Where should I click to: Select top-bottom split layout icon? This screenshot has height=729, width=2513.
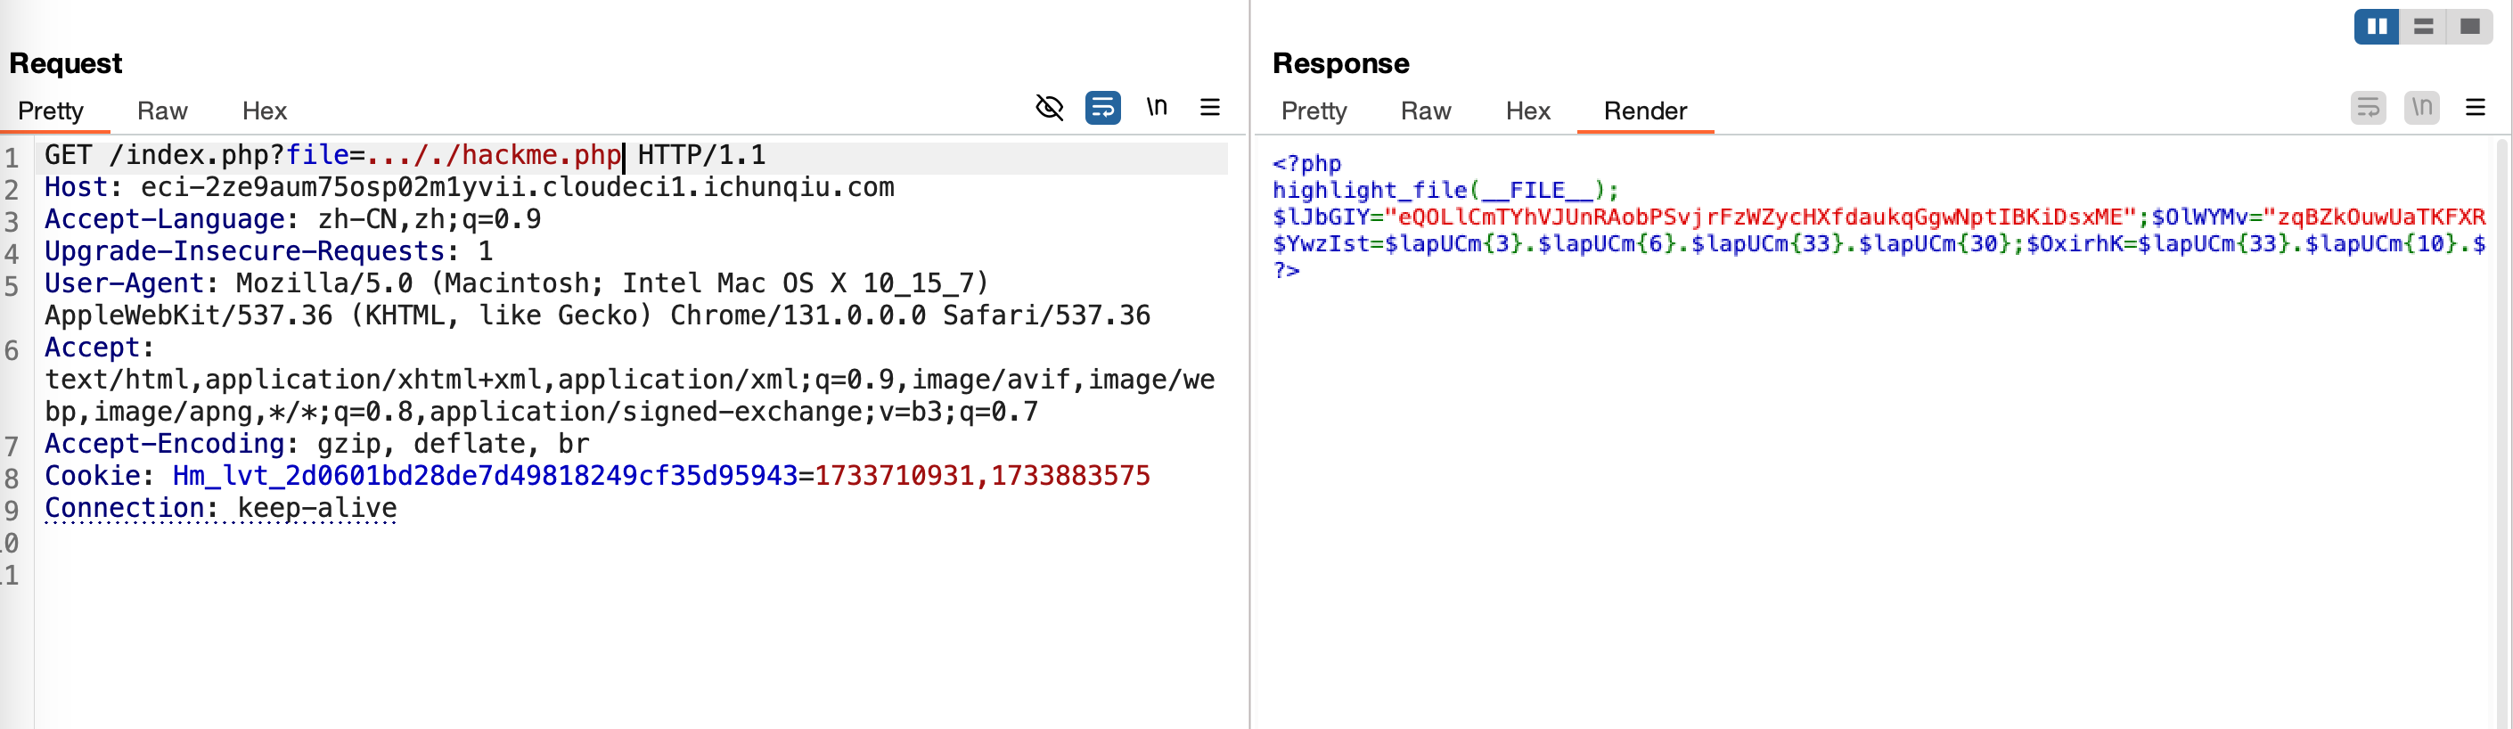[x=2423, y=27]
